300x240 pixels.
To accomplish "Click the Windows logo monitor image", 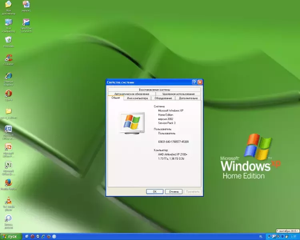I will click(x=132, y=123).
